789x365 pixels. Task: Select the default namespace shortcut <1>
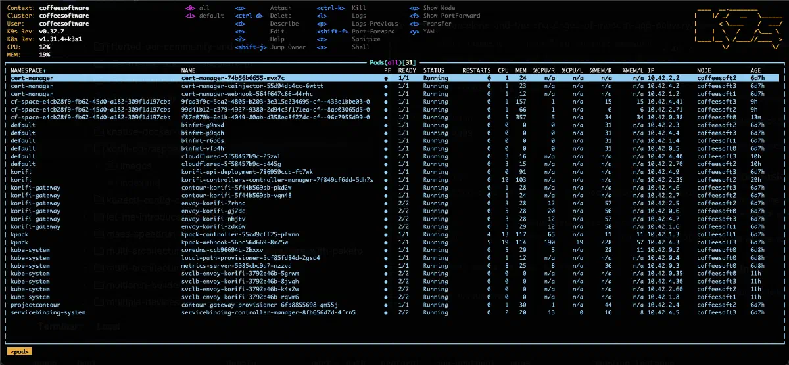pyautogui.click(x=205, y=15)
